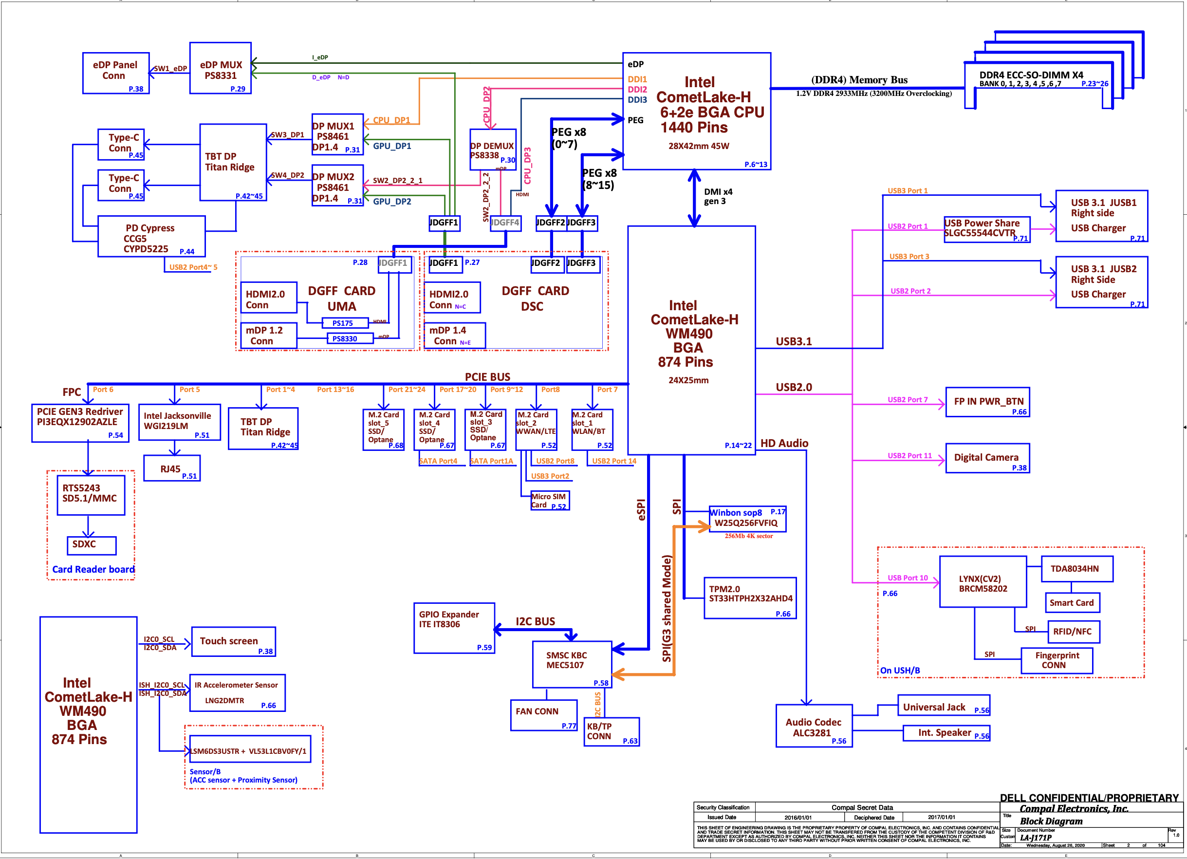Select the LSM6DS3USTR + VL53L1CBV0FY/1 block
This screenshot has width=1187, height=859.
coord(250,748)
